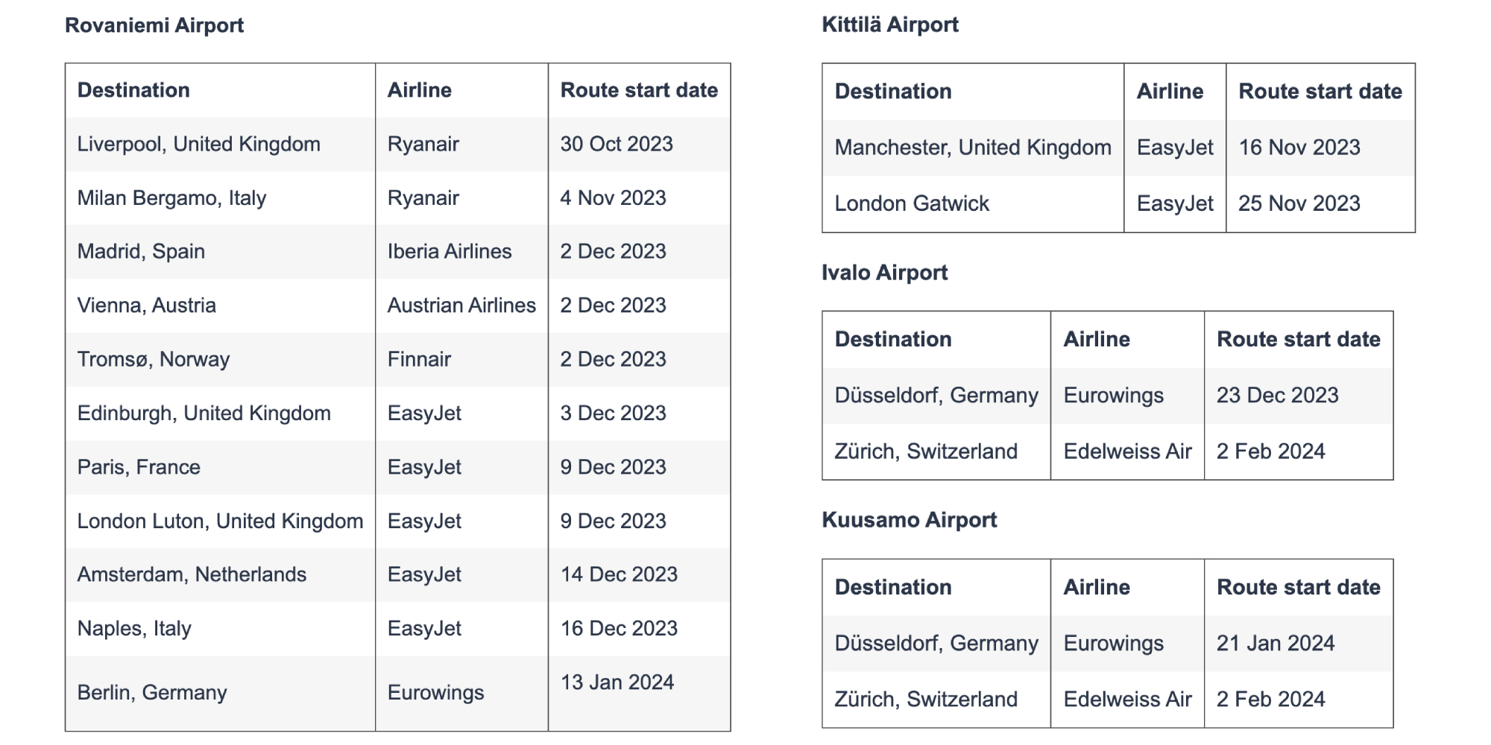Select the Austrian Airlines cell
This screenshot has width=1491, height=745.
click(x=461, y=305)
